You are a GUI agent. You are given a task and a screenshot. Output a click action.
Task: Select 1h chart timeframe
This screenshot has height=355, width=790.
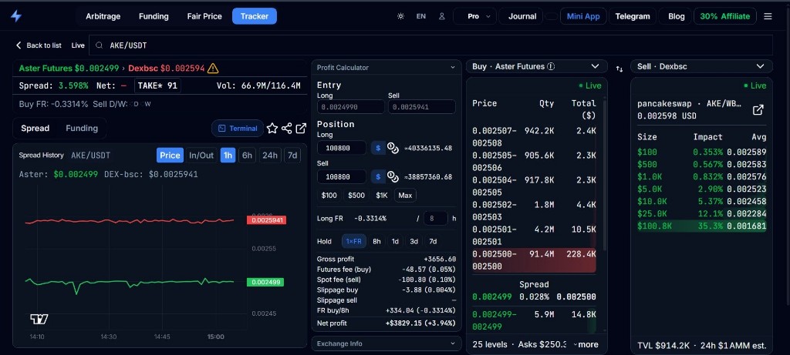[228, 156]
